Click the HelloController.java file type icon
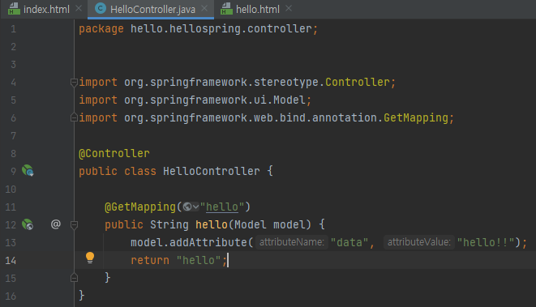536x307 pixels. [101, 8]
